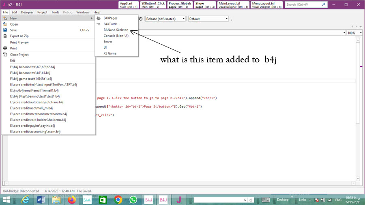Expand the taskbar address bar dropdown
The width and height of the screenshot is (365, 205).
(245, 200)
